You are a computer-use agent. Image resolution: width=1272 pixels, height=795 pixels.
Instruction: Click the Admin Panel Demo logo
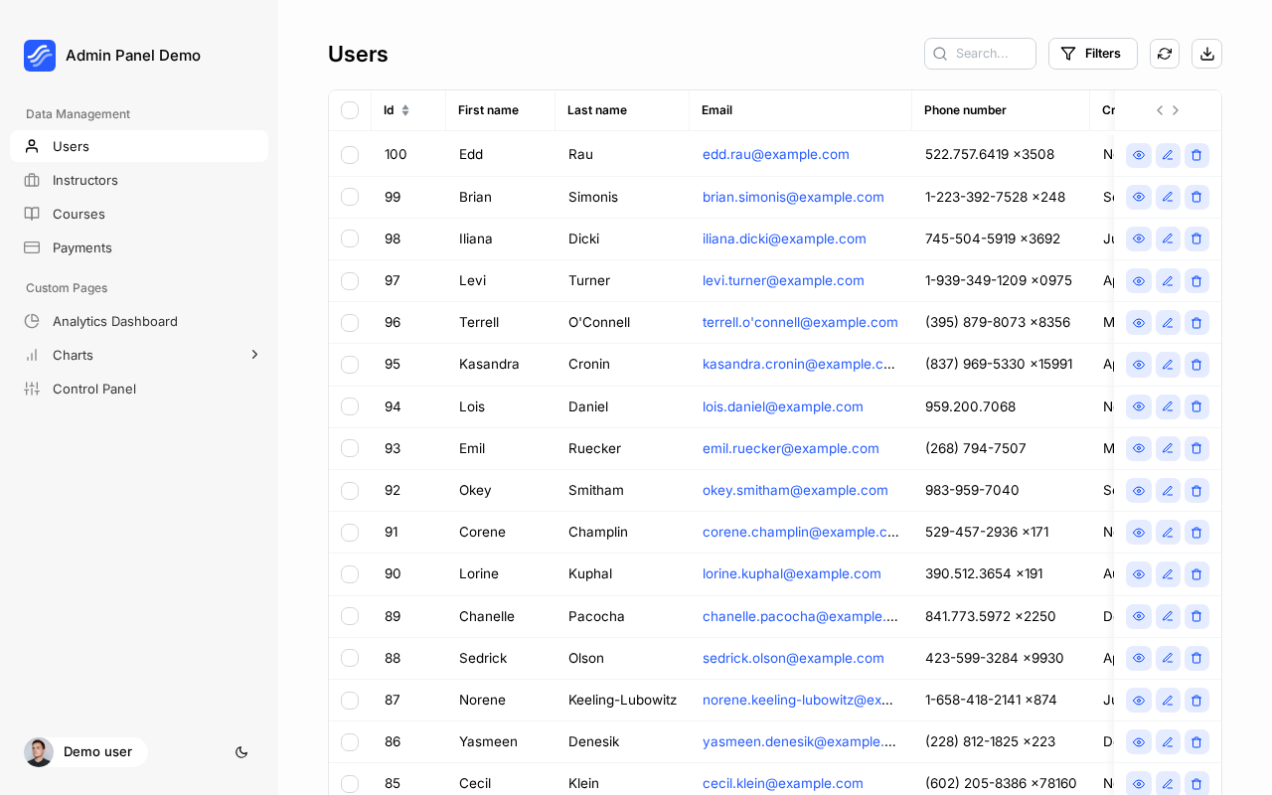(x=40, y=56)
